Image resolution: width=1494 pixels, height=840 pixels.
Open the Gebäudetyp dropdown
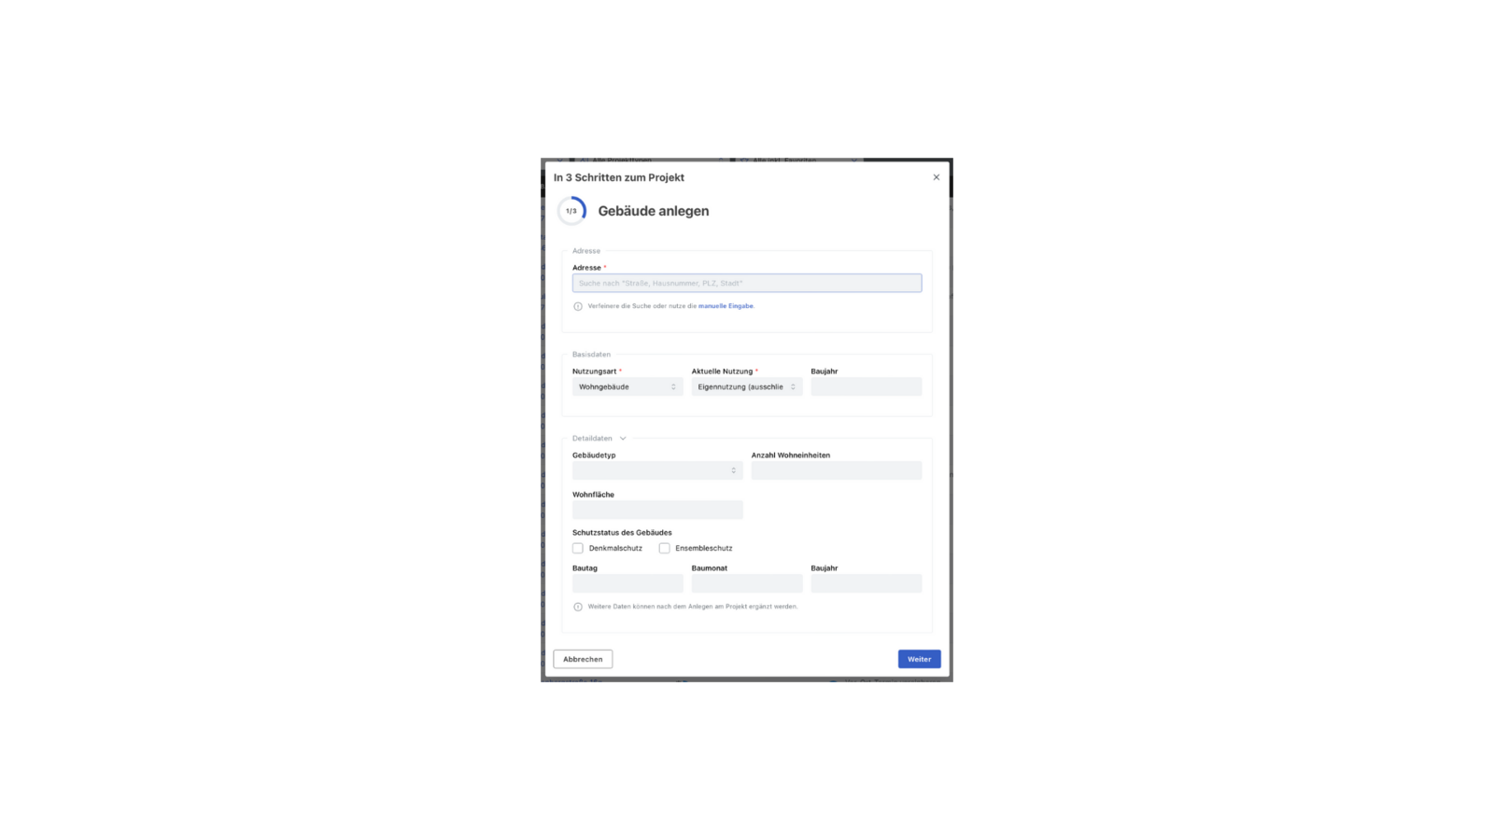click(657, 470)
